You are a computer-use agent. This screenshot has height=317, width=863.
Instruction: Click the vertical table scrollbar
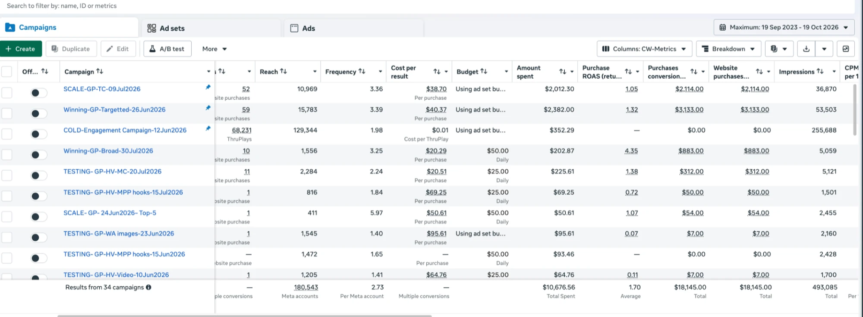tap(854, 109)
